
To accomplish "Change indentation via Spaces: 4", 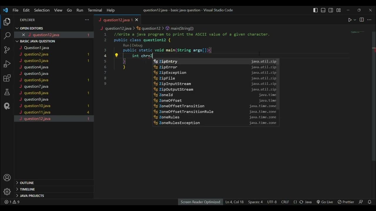I will [255, 202].
